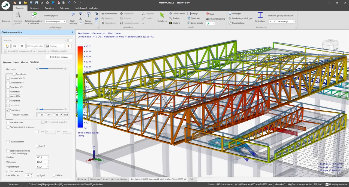Click Schermafbeelding camera tool

pos(215,19)
